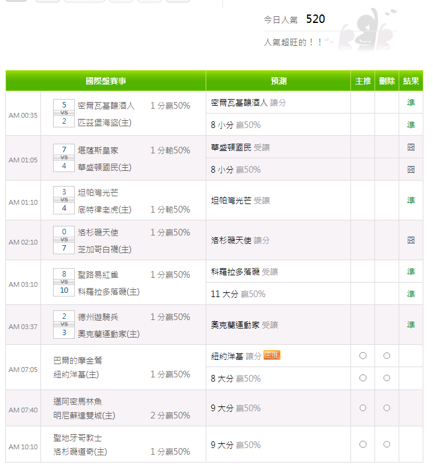Select 主推 radio for the 8 大分 prediction
Screen dimensions: 433x471
pos(362,378)
